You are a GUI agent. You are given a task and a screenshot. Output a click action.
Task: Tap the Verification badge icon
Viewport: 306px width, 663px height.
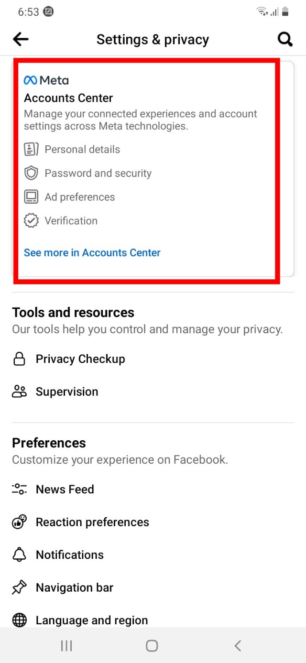tap(31, 221)
